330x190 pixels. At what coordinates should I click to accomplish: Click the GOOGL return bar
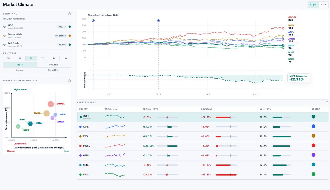tap(167, 146)
